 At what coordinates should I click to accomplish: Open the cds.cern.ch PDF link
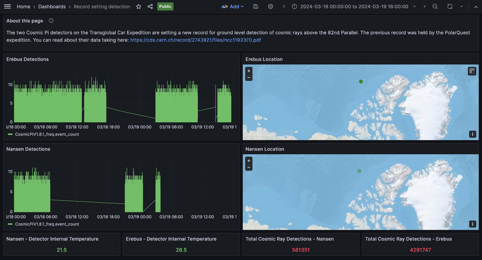click(196, 40)
